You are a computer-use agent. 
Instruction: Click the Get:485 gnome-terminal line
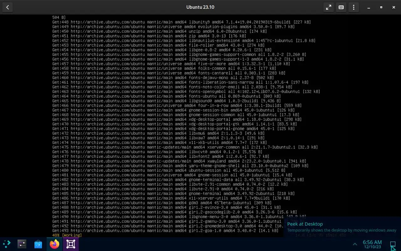pyautogui.click(x=174, y=193)
